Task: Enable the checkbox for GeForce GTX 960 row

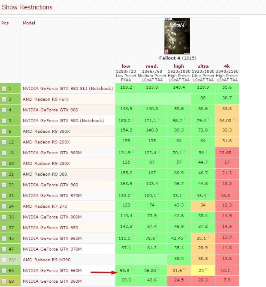Action: (x=4, y=185)
